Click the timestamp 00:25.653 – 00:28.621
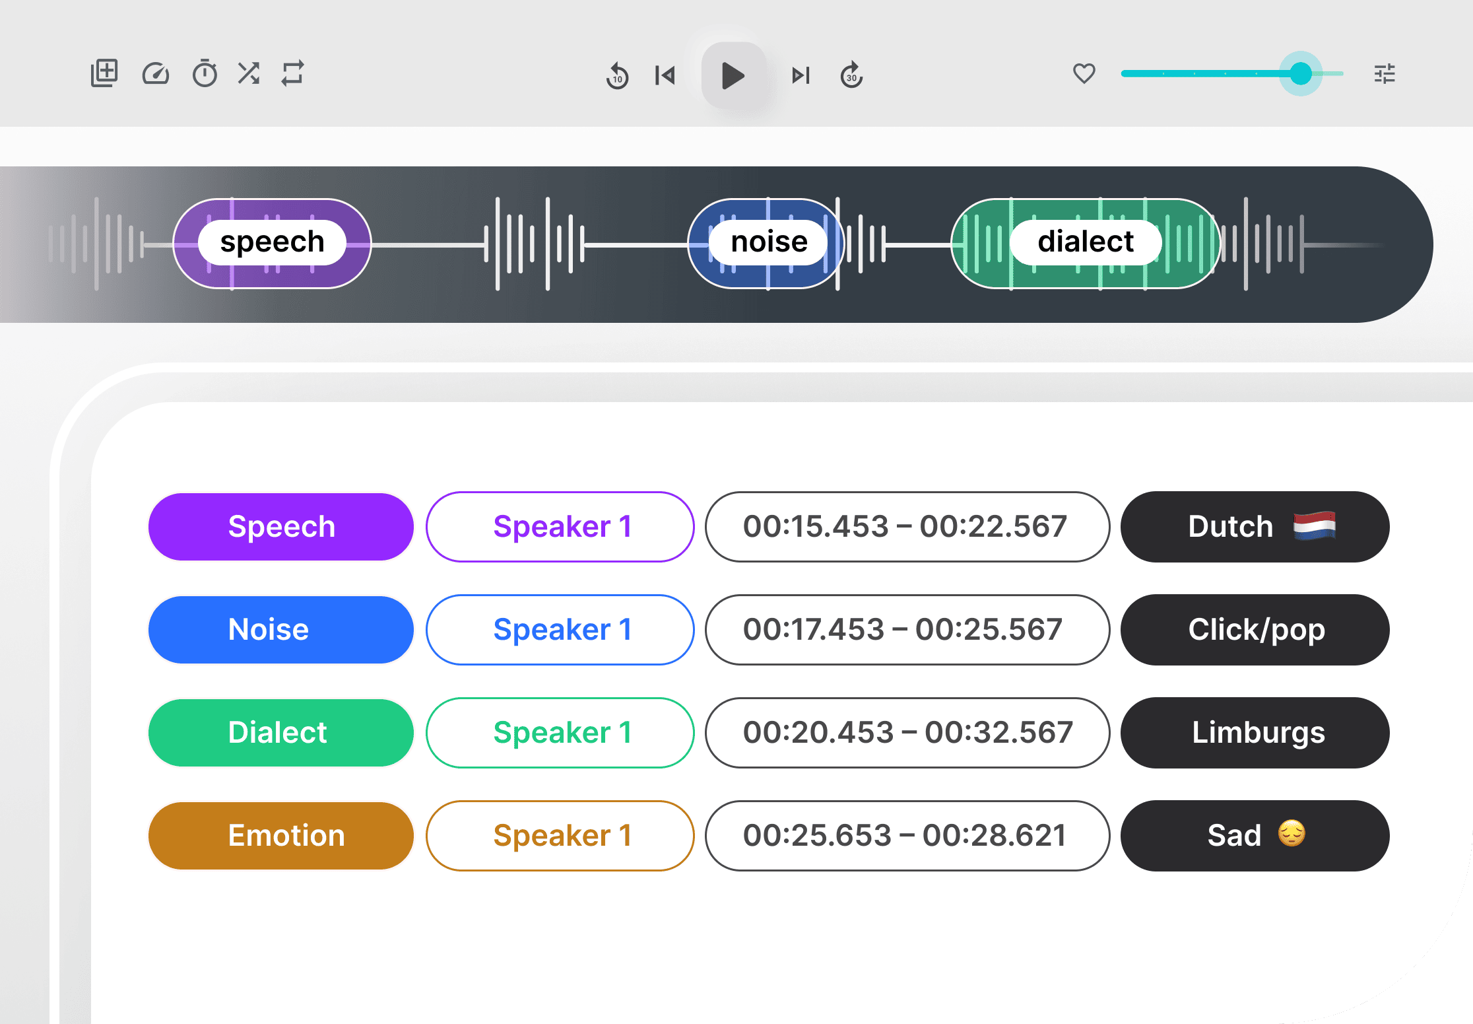Viewport: 1473px width, 1024px height. point(907,836)
